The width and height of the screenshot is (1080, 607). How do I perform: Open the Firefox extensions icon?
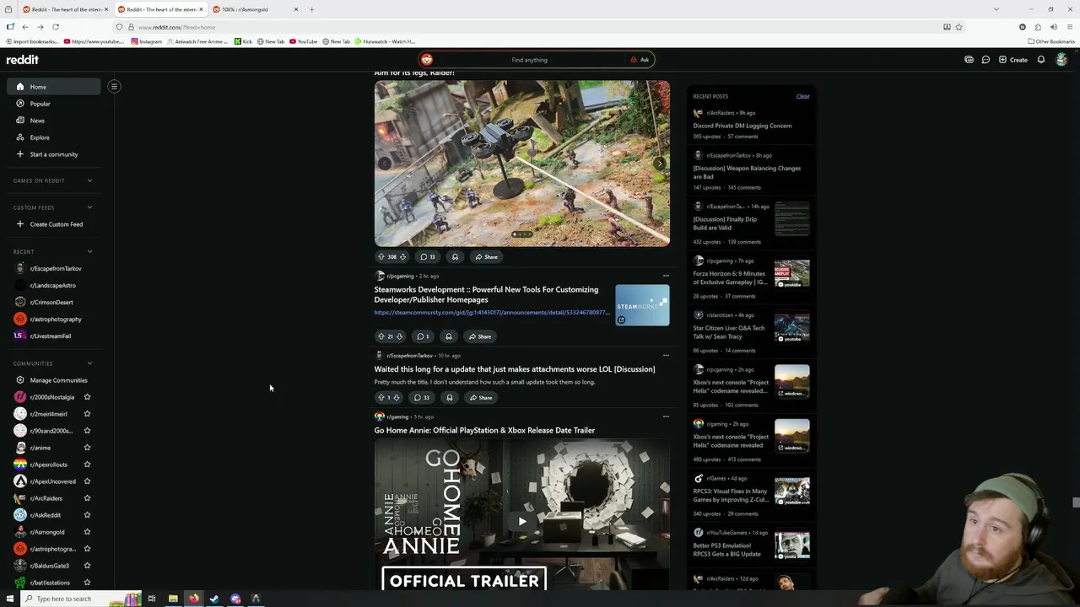click(x=1038, y=27)
